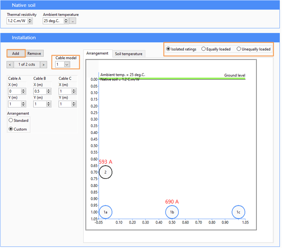Screen dimensions: 282x248
Task: Switch to the Soil temperature tab
Action: point(128,54)
